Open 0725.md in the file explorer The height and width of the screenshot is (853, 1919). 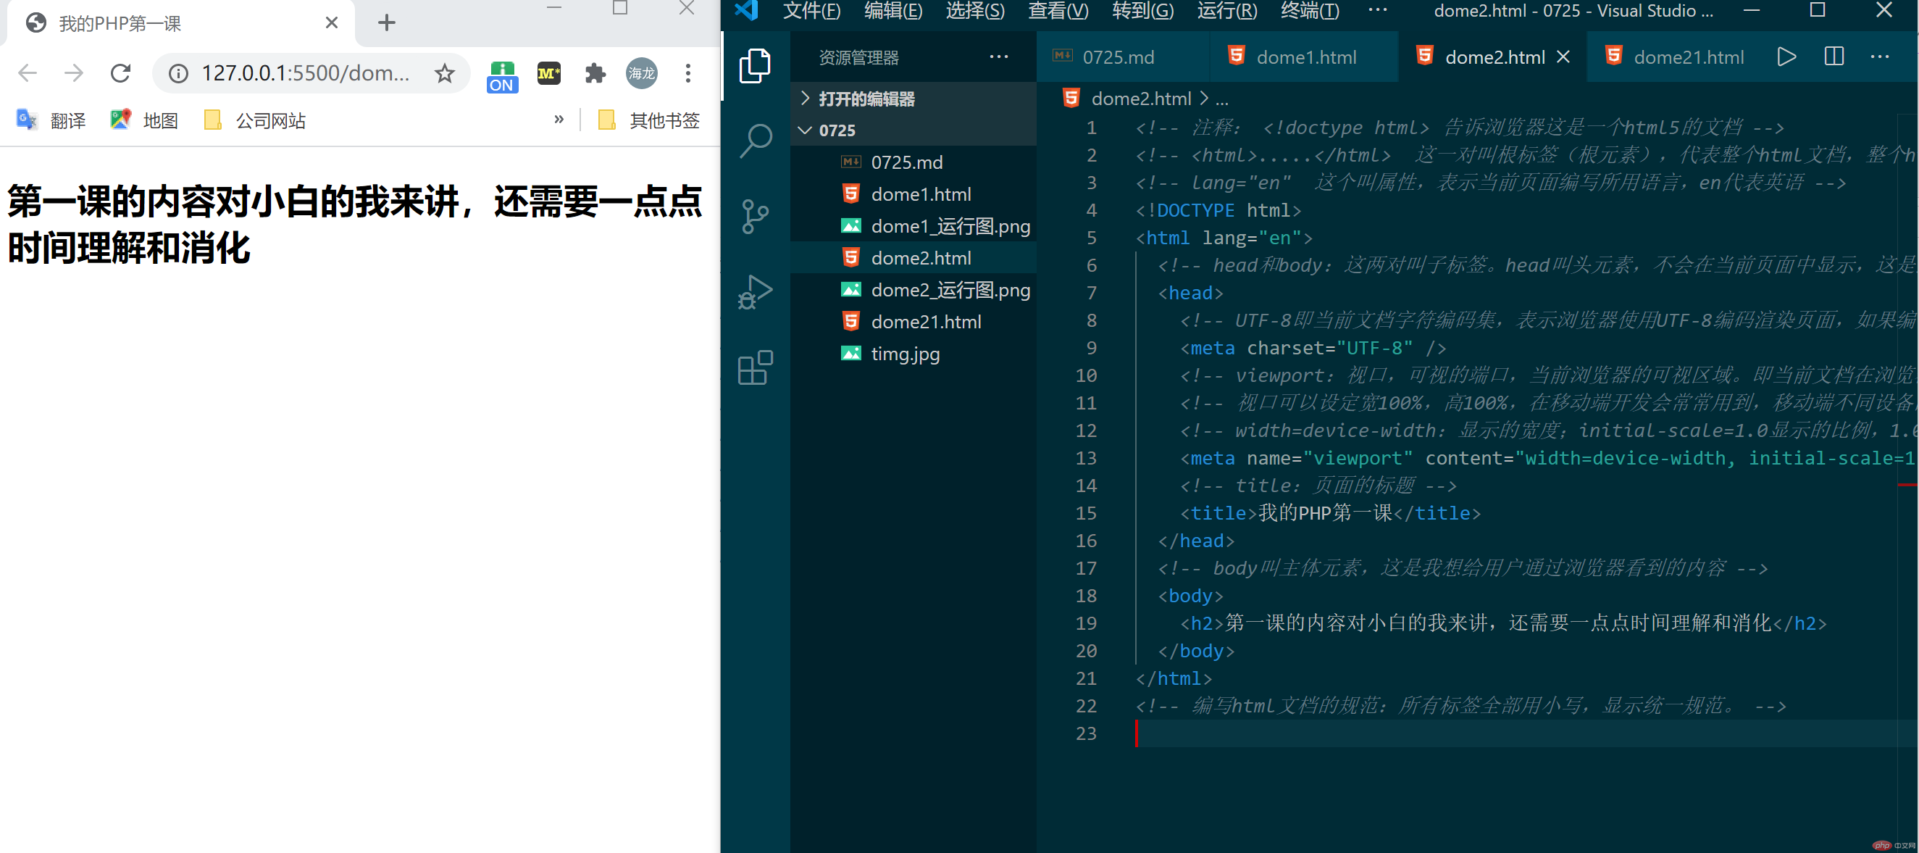point(913,162)
